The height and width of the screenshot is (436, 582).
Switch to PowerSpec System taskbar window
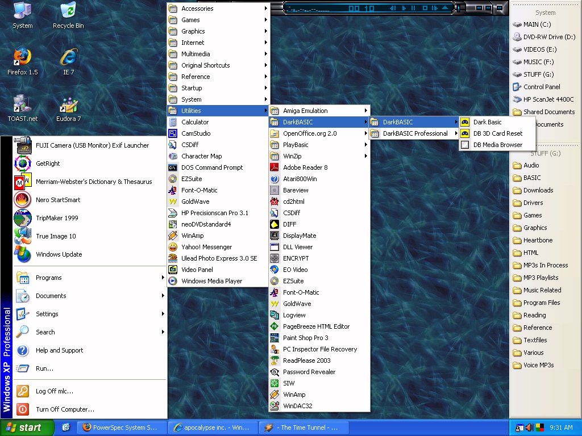coord(122,427)
